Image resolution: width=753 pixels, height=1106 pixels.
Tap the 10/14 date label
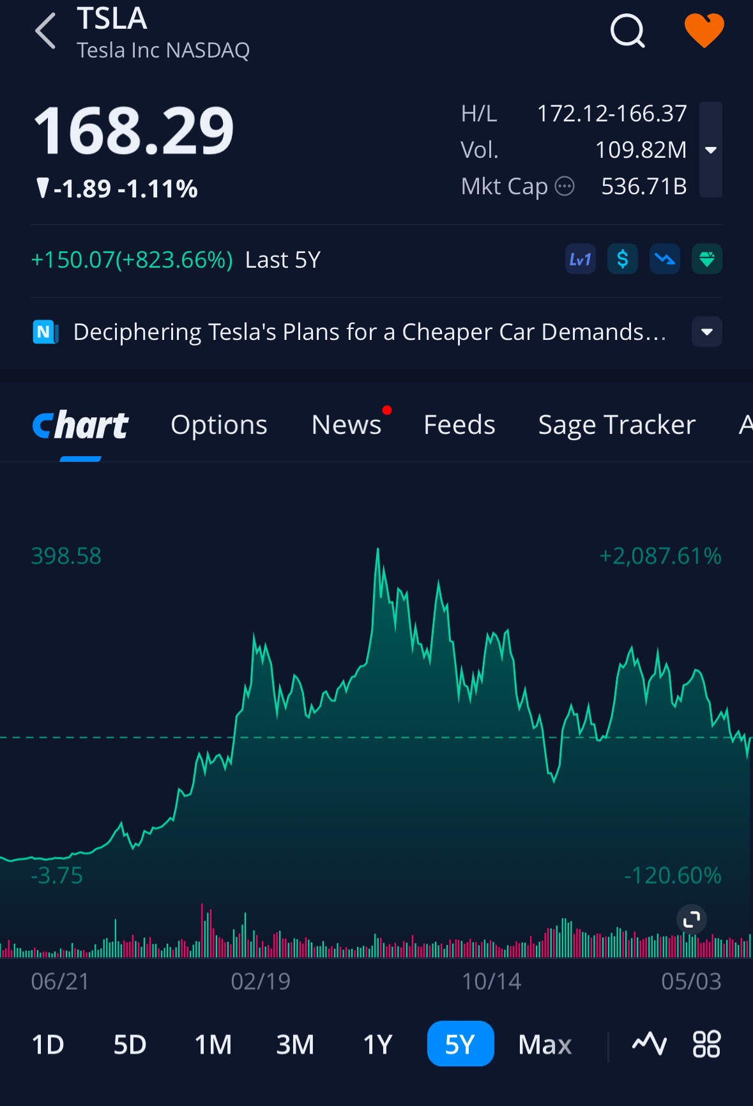point(492,981)
